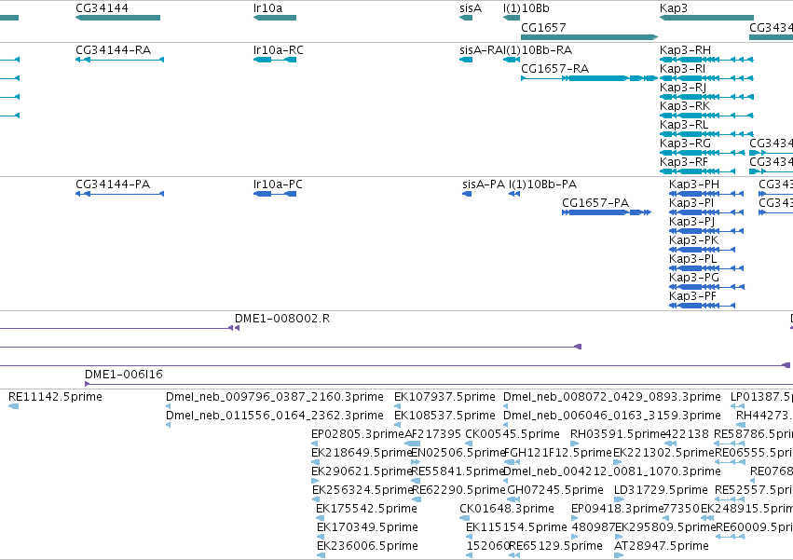Select the sisA-RA transcript label
Screen dimensions: 793x560
(482, 50)
